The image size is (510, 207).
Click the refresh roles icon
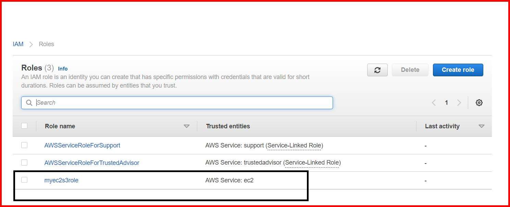coord(377,70)
